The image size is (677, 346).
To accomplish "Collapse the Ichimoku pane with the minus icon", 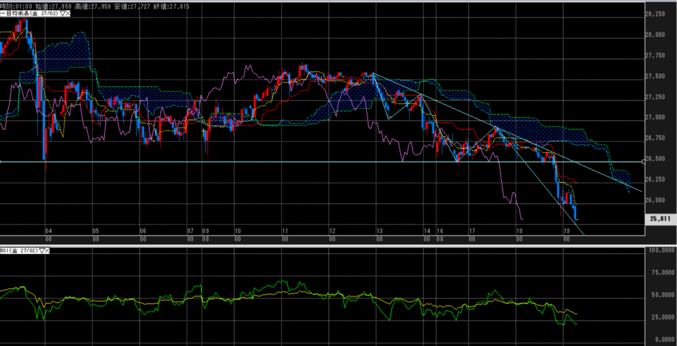I will 2,14.
